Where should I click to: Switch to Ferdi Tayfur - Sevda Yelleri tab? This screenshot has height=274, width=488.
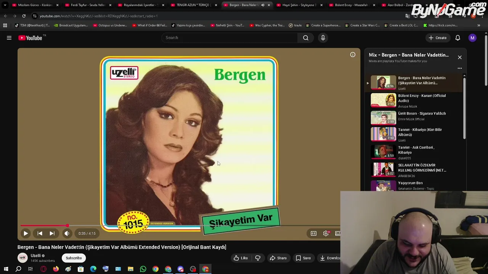pyautogui.click(x=88, y=5)
